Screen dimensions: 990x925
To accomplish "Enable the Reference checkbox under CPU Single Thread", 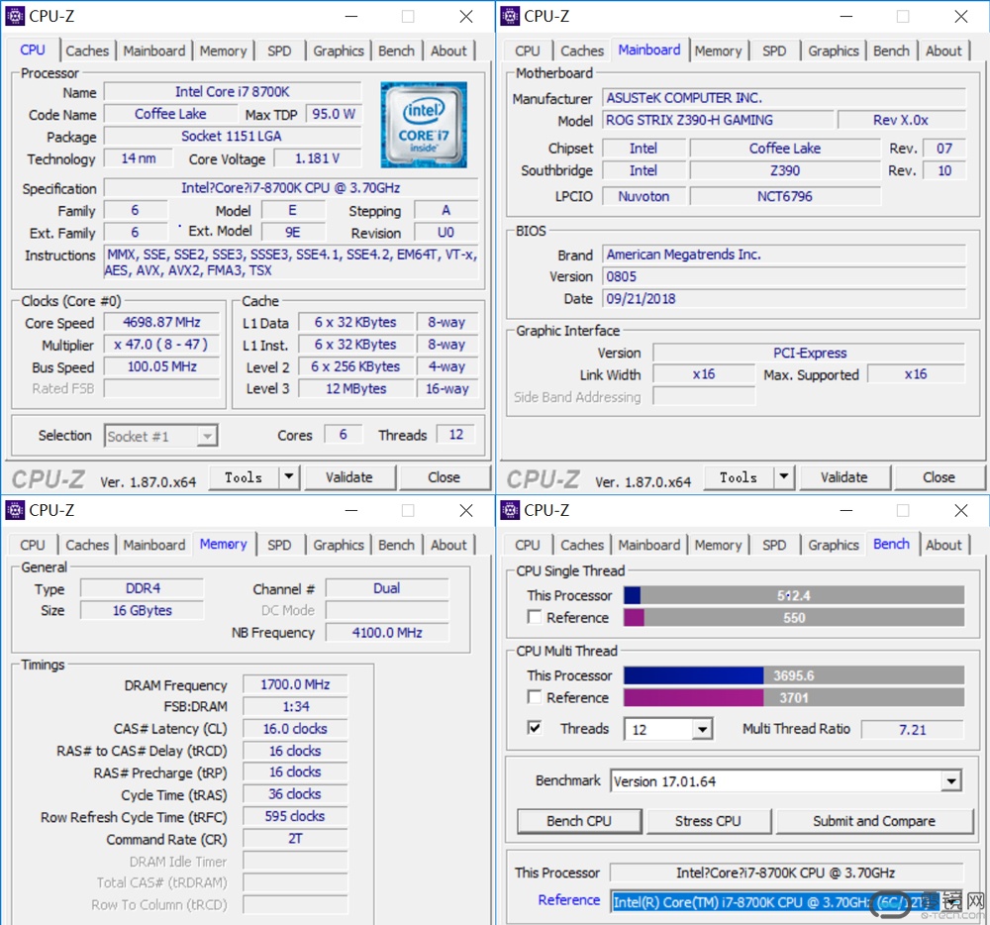I will (535, 617).
